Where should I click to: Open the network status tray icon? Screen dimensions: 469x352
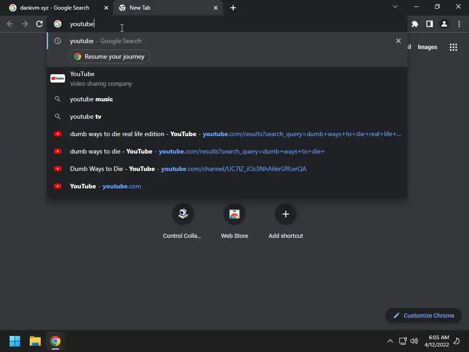pyautogui.click(x=403, y=341)
